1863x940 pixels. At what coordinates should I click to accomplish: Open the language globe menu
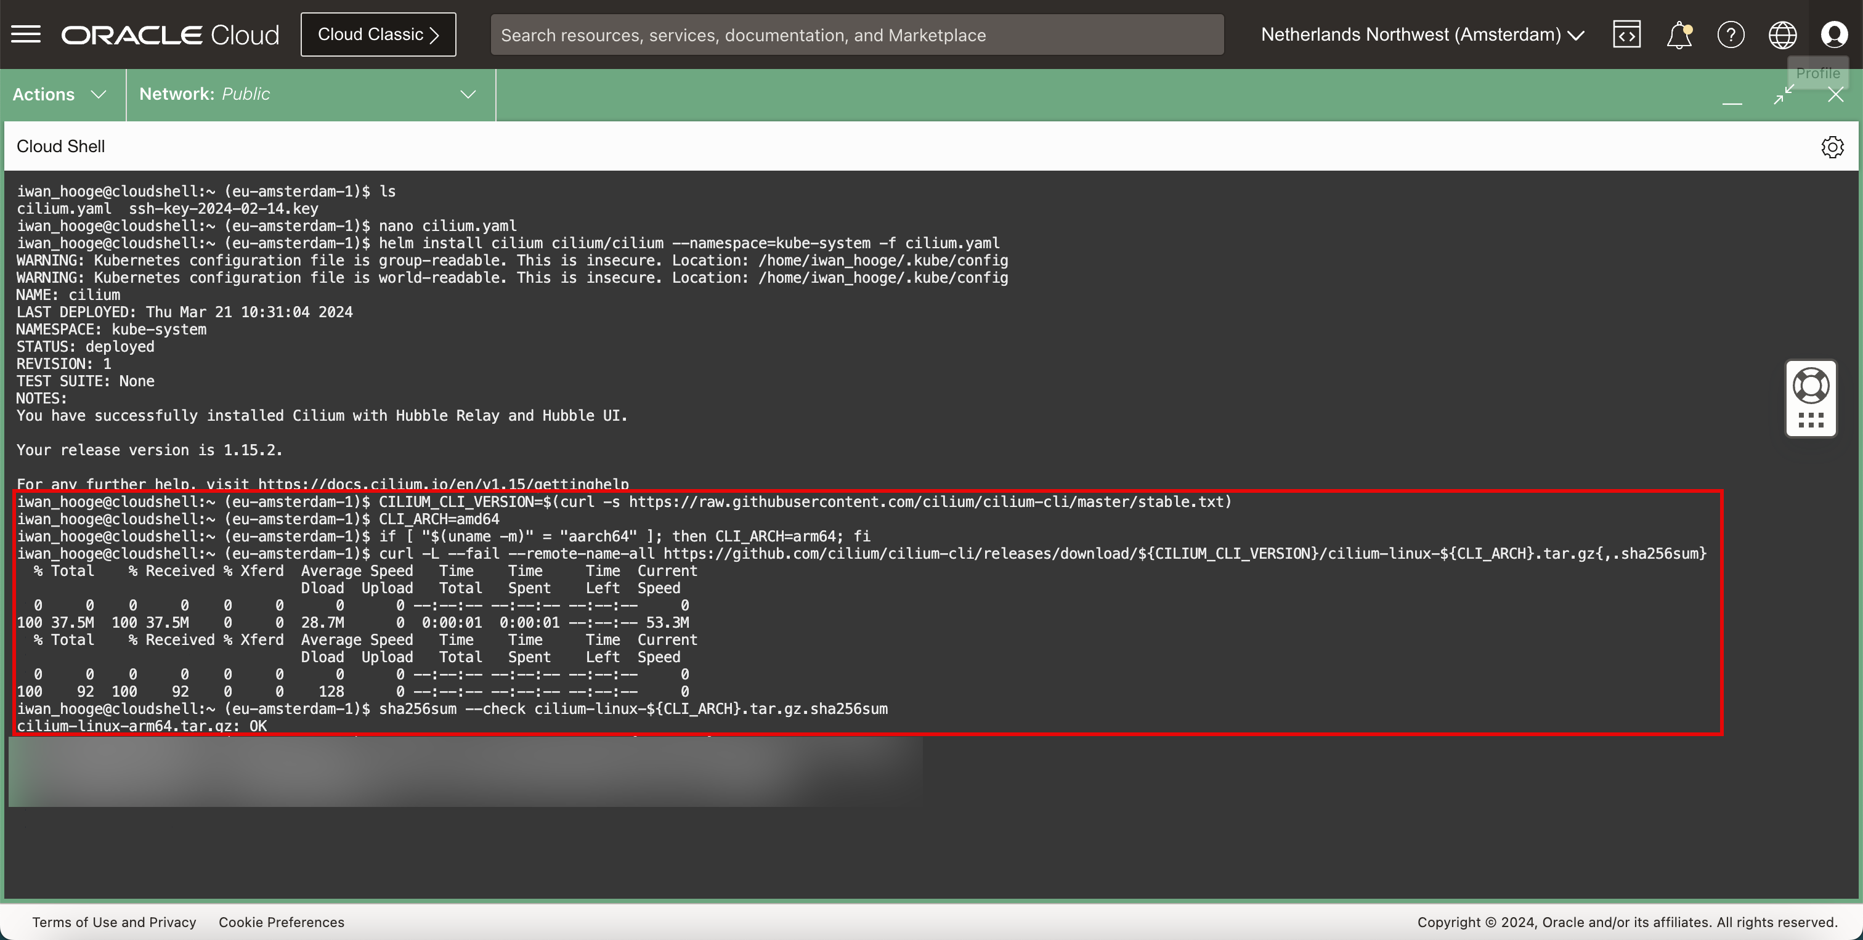click(1782, 34)
